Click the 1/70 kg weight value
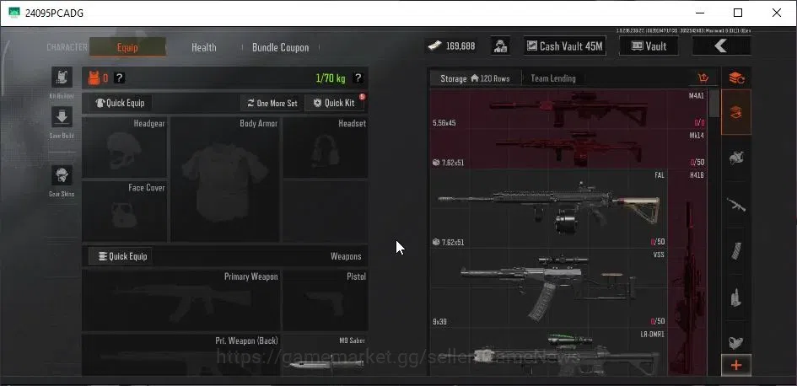This screenshot has height=386, width=797. pos(331,78)
